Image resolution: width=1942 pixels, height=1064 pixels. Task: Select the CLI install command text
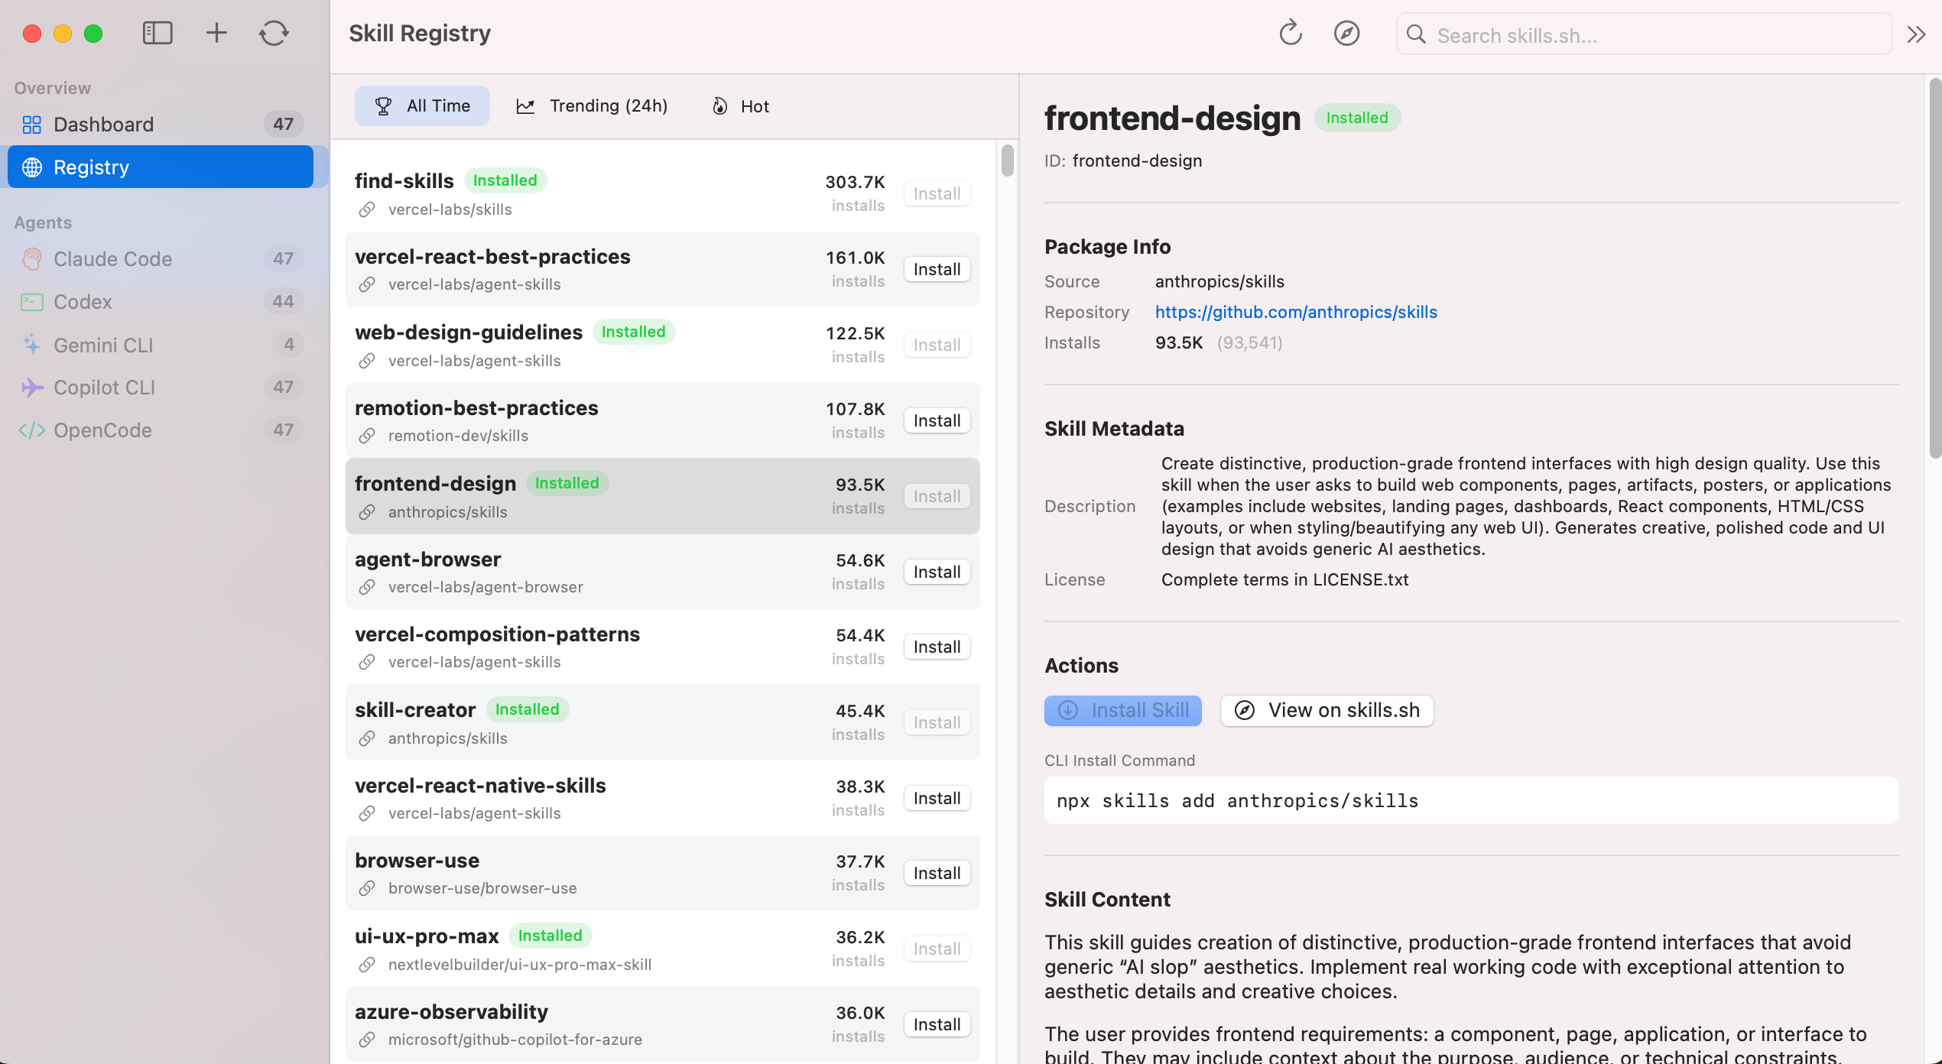(1237, 800)
